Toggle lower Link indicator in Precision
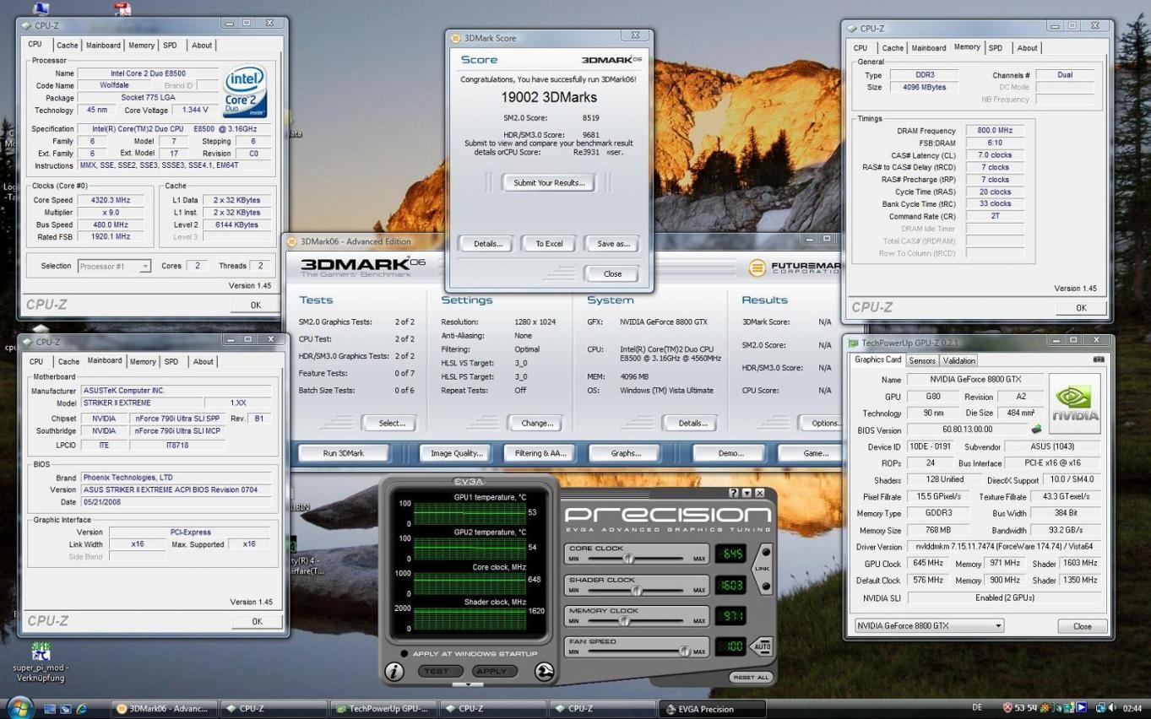Image resolution: width=1151 pixels, height=719 pixels. click(x=765, y=586)
